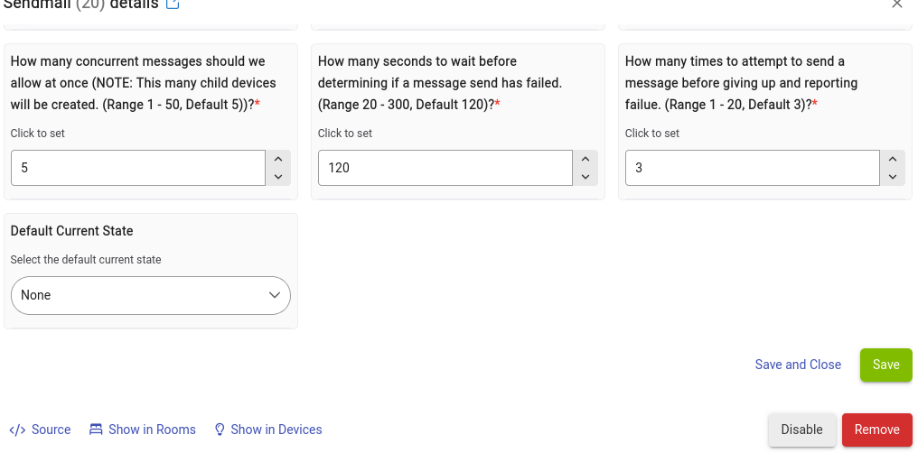Screen dimensions: 918x453
Task: Expand the Default Current State dropdown
Action: (151, 295)
